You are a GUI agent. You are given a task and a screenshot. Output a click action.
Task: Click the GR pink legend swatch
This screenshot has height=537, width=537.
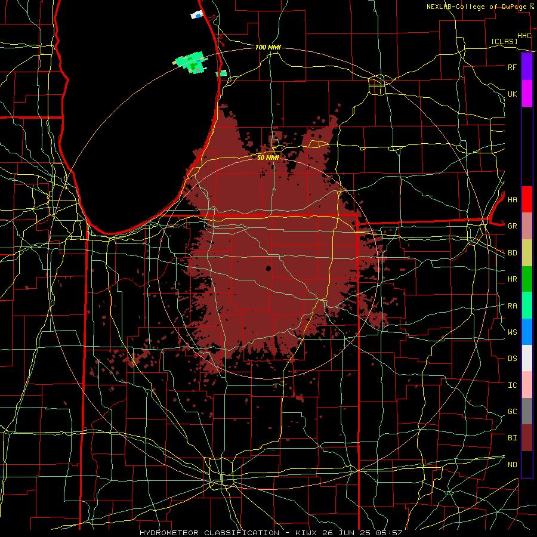point(527,226)
